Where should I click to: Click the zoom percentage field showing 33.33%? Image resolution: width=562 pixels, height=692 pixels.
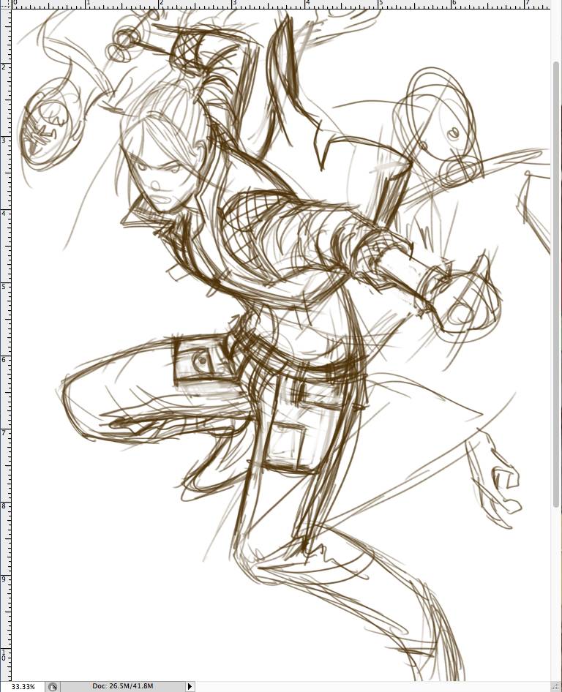[x=22, y=686]
